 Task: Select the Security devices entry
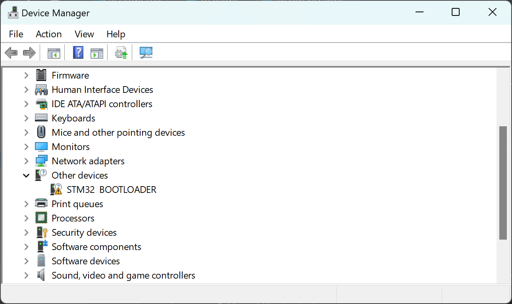point(84,232)
